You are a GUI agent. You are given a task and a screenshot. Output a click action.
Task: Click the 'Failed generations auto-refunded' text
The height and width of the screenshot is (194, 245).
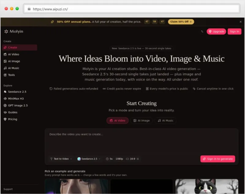[76, 89]
